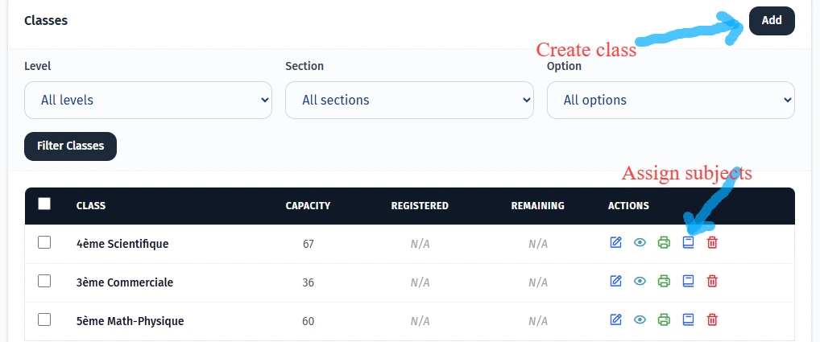Select the 3ème Commerciale row checkbox

pos(44,281)
